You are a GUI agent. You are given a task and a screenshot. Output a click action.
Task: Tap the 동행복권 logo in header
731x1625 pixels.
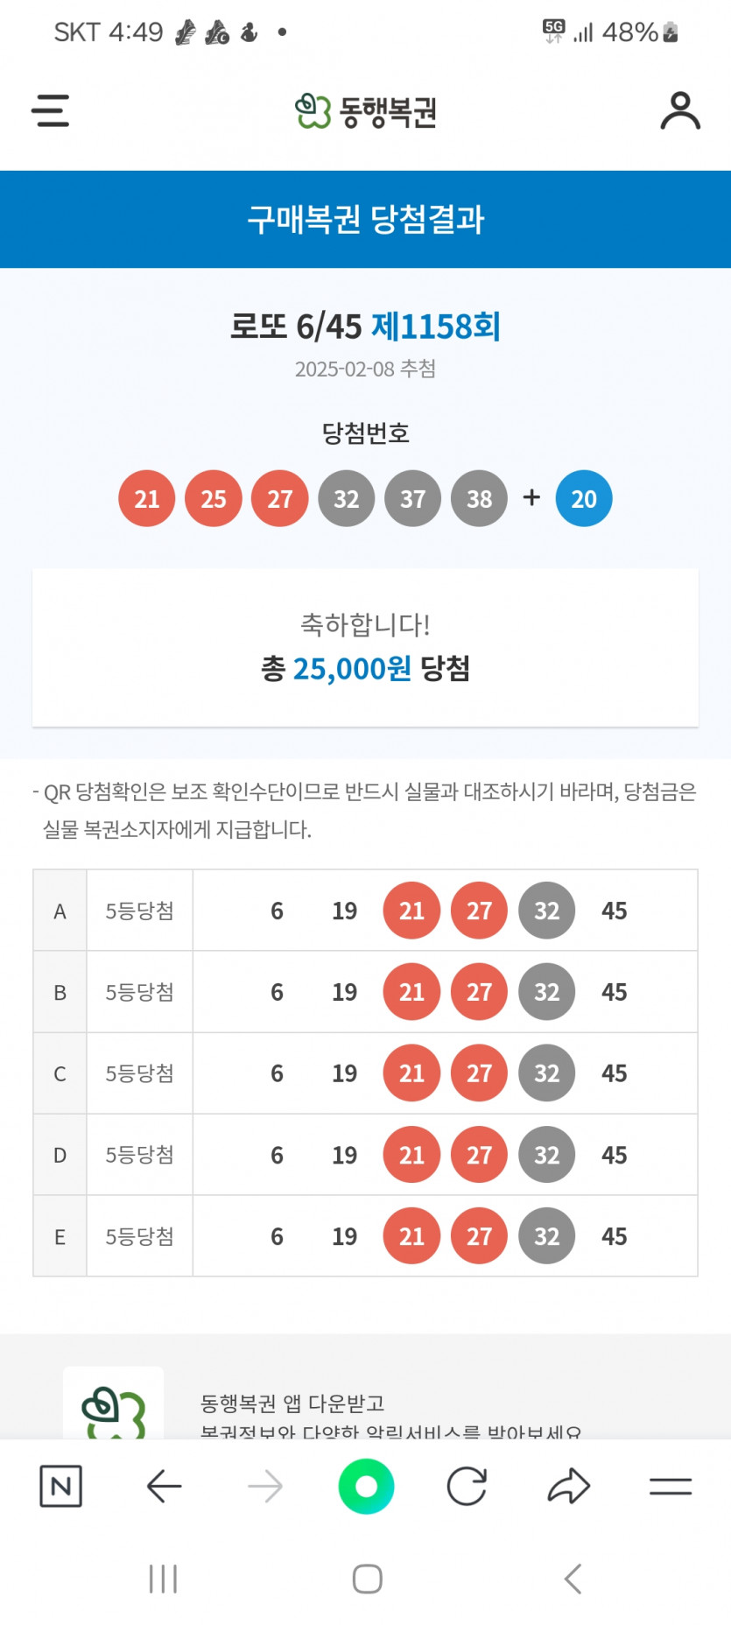point(366,111)
